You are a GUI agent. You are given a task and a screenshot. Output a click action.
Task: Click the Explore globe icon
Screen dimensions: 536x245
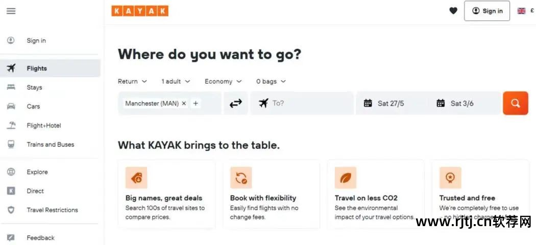pyautogui.click(x=11, y=172)
